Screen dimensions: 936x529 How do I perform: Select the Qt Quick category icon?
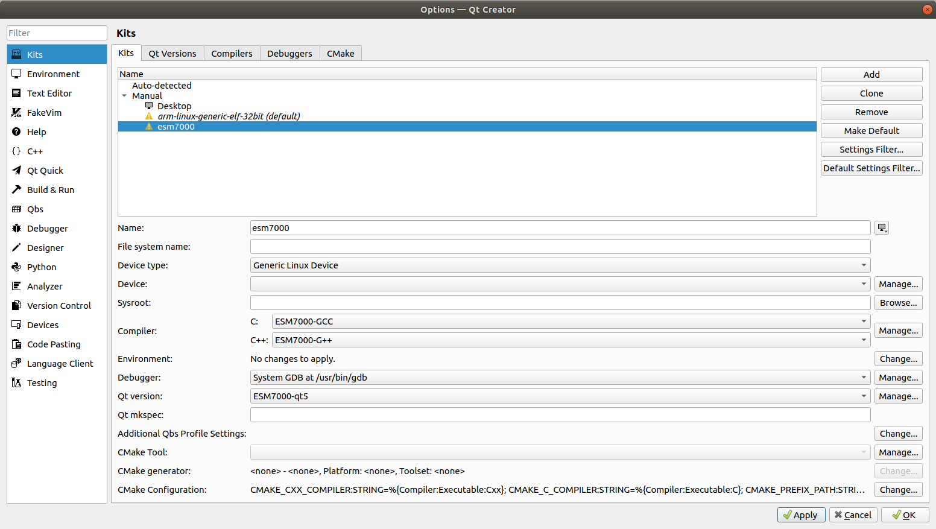(16, 171)
